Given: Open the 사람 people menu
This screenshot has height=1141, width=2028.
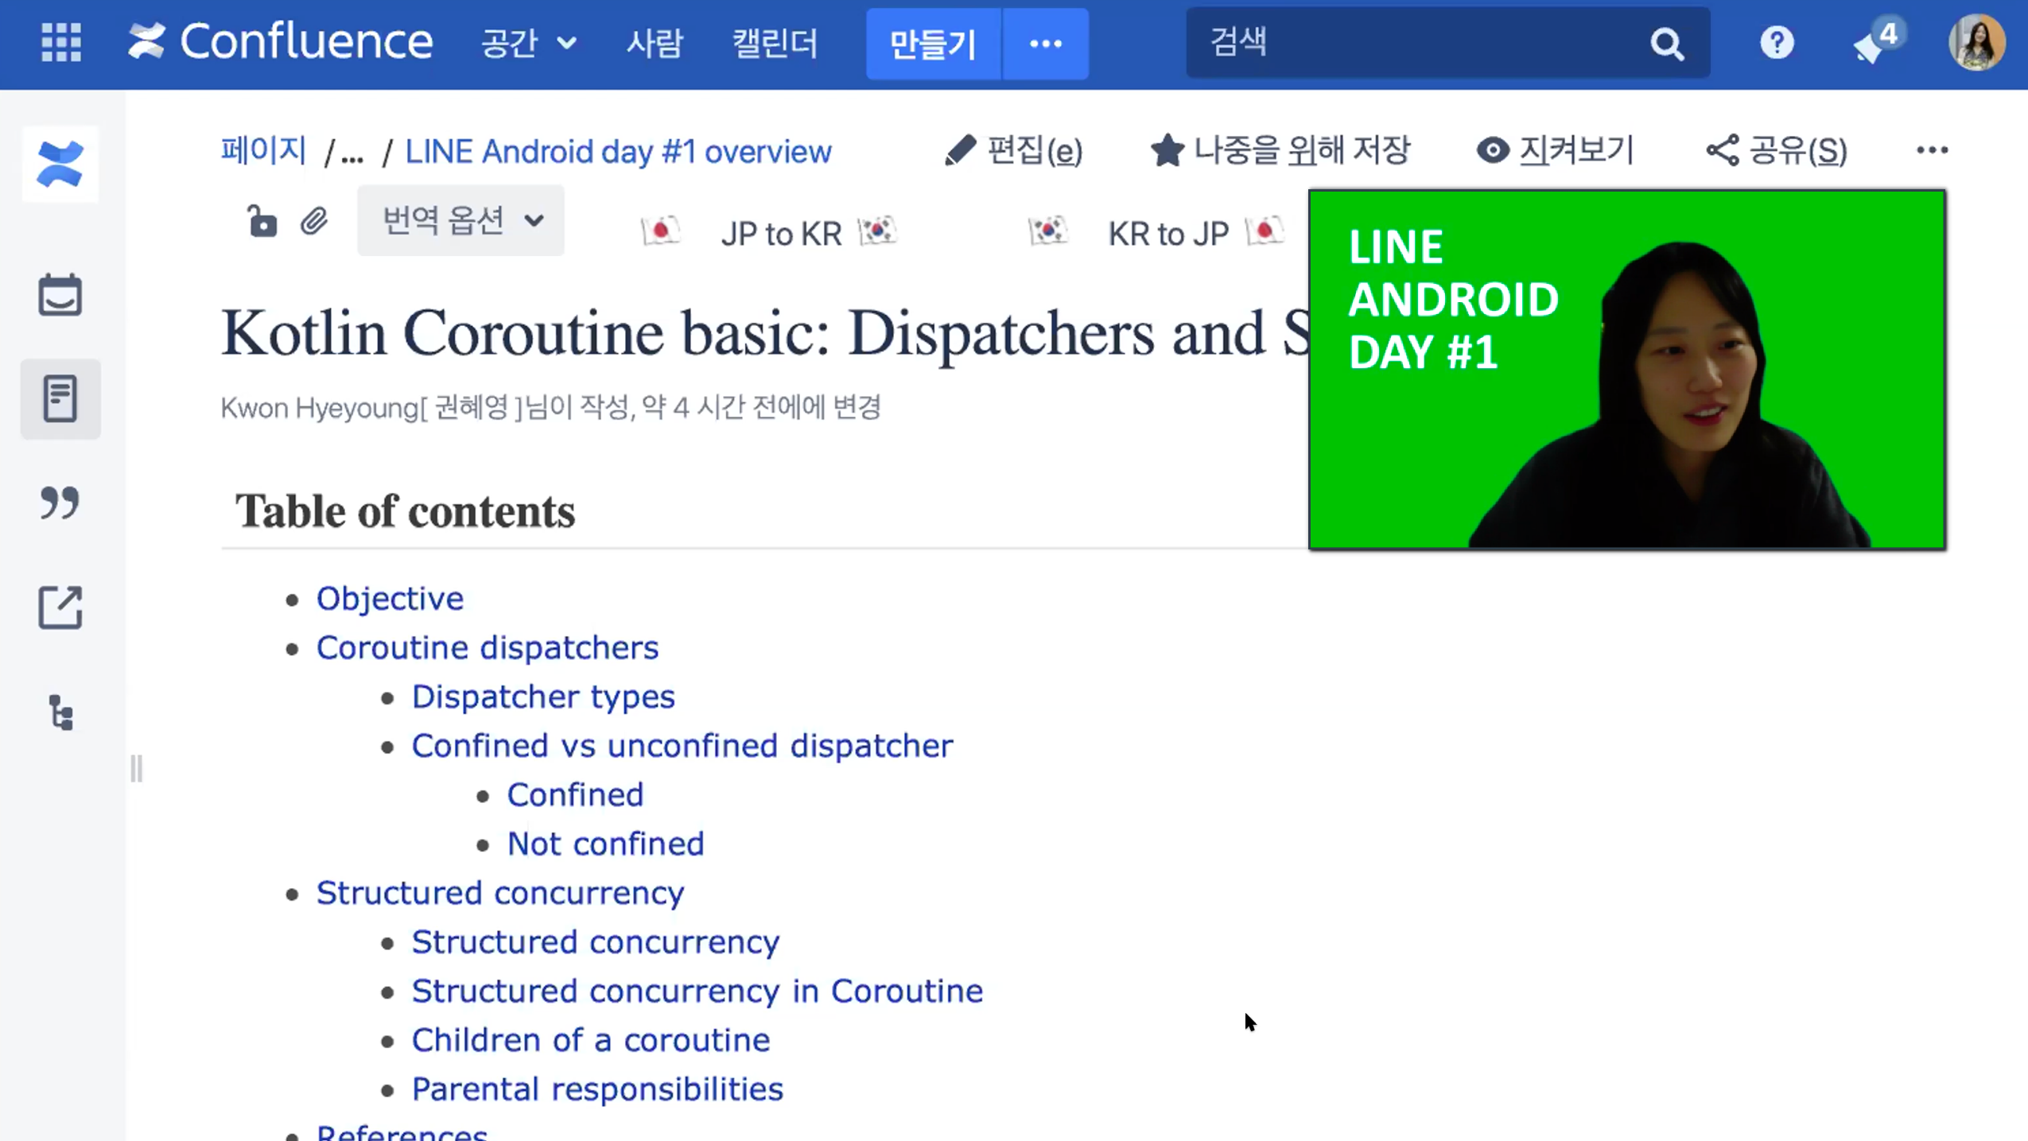Looking at the screenshot, I should pyautogui.click(x=654, y=43).
